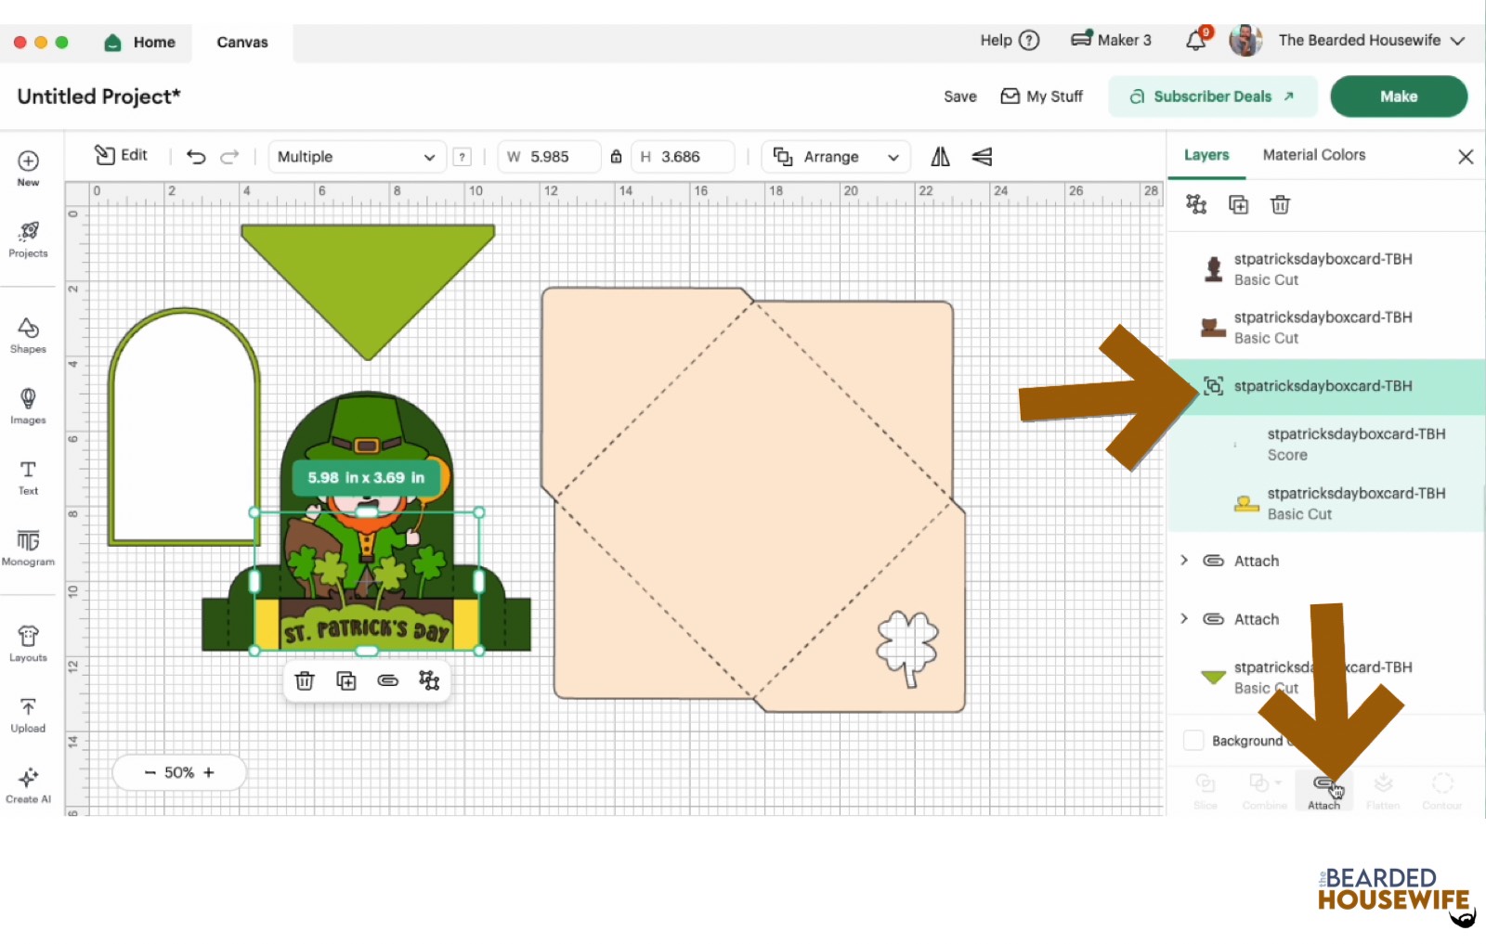Viewport: 1486px width, 944px height.
Task: Toggle the aspect ratio lock
Action: pyautogui.click(x=616, y=157)
